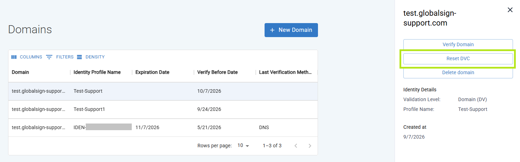Click the 1–3 of 3 pagination text
The image size is (520, 162).
[x=272, y=146]
